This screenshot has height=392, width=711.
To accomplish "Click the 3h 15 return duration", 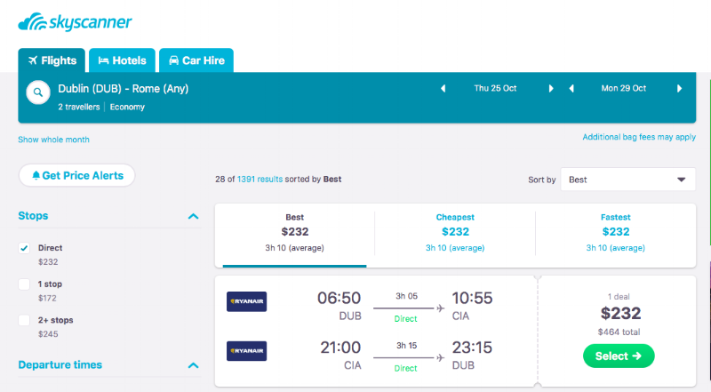I will 406,346.
